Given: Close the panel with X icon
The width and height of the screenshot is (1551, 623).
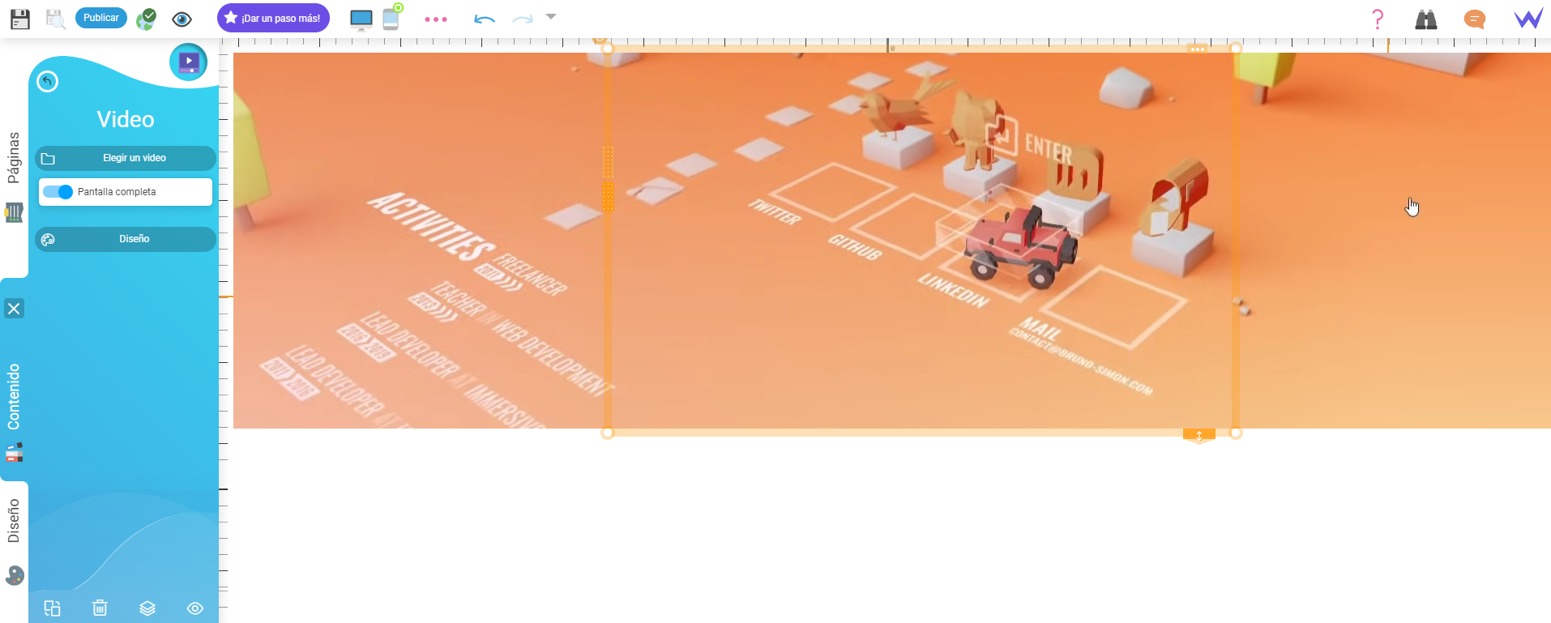Looking at the screenshot, I should click(x=14, y=309).
